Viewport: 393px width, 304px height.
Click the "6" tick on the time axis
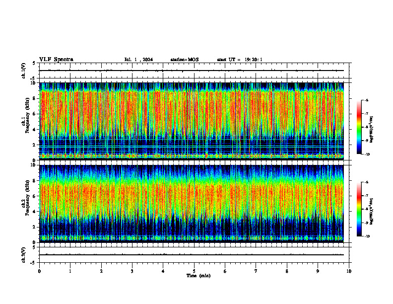pos(225,271)
